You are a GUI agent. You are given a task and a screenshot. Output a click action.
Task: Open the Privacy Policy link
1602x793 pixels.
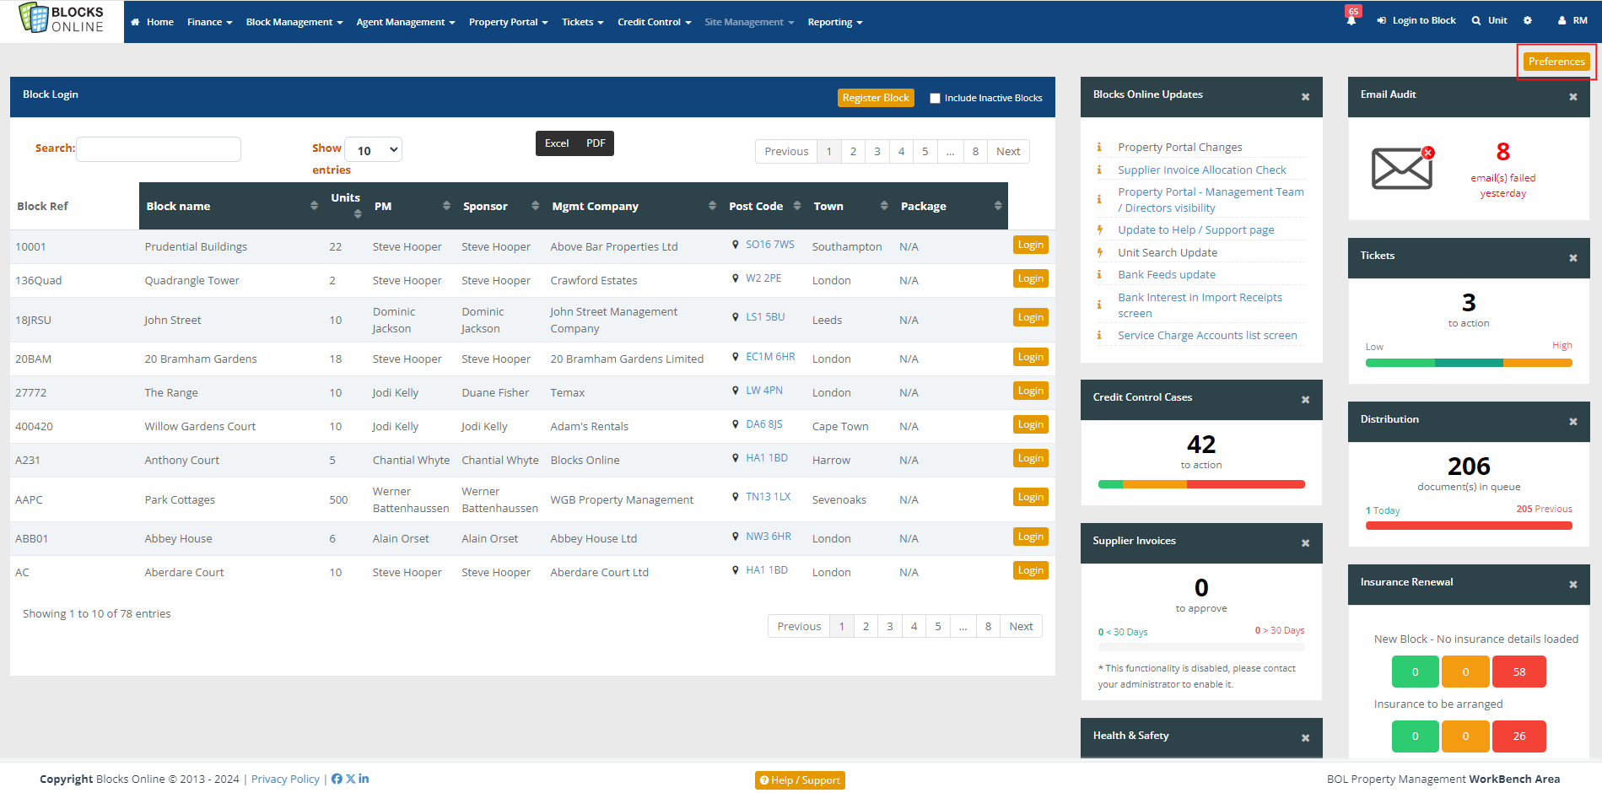pyautogui.click(x=285, y=779)
